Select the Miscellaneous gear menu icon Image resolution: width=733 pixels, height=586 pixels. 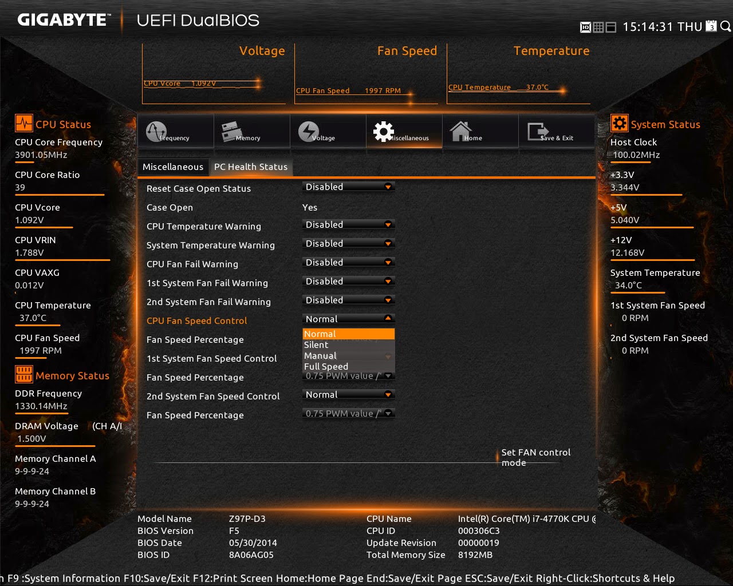[384, 132]
